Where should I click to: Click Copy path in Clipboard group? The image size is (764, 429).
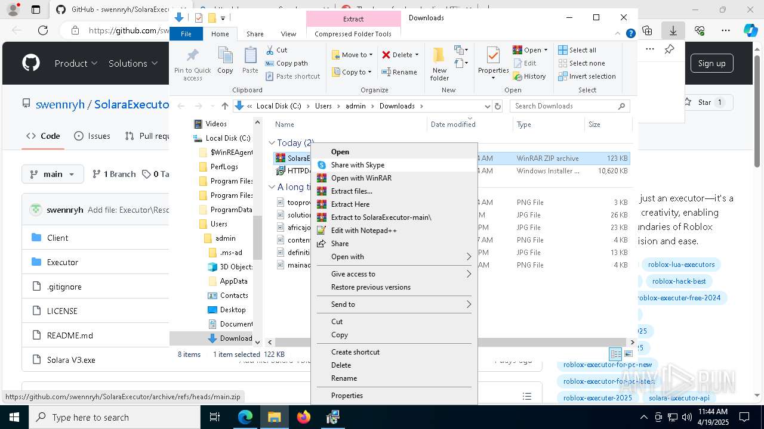point(286,63)
